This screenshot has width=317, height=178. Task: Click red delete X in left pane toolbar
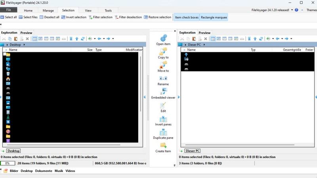point(27,39)
